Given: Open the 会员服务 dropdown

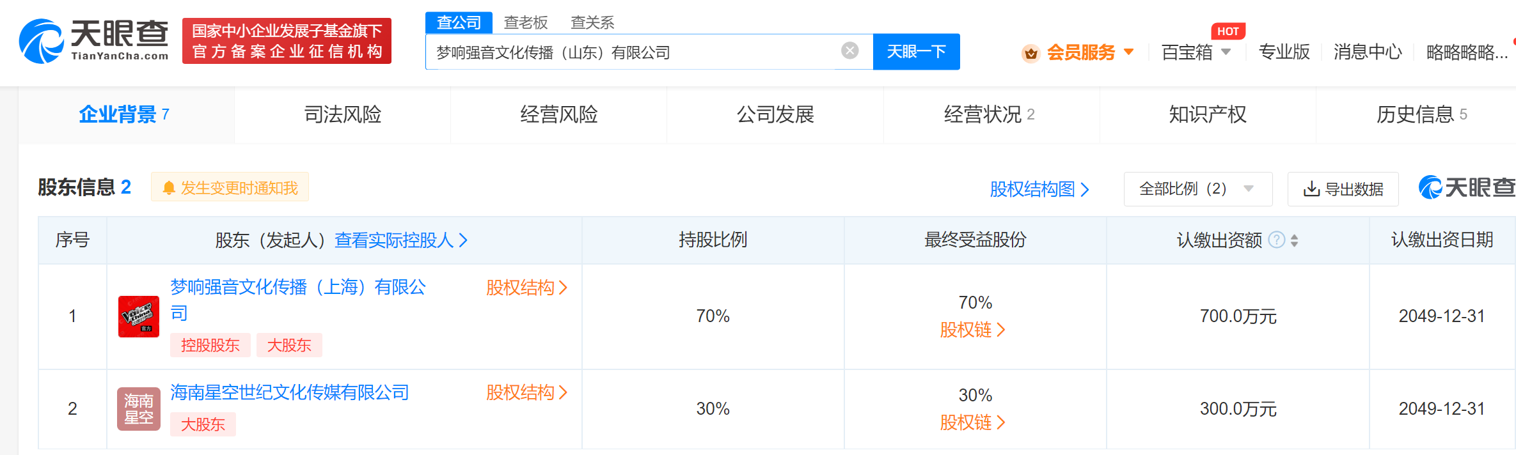Looking at the screenshot, I should (x=1090, y=52).
